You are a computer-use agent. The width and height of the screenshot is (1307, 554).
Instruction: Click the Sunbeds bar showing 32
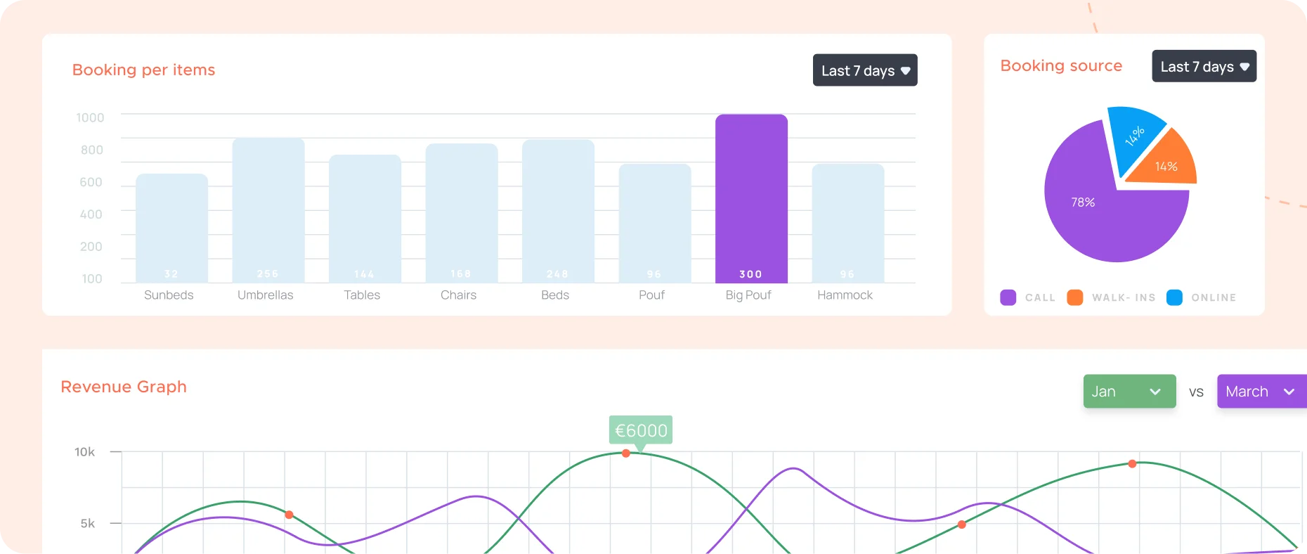(171, 228)
